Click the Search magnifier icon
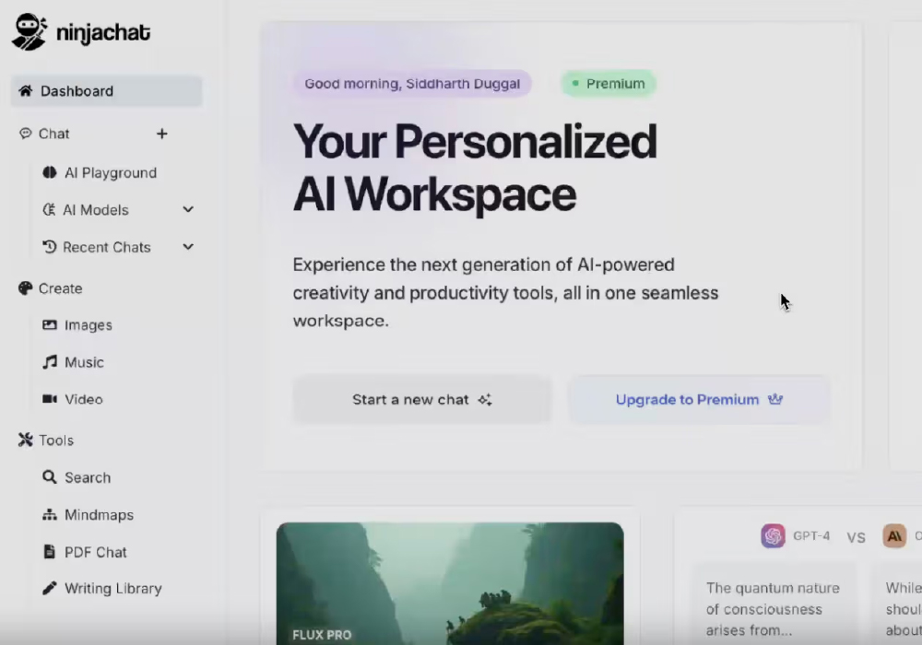Image resolution: width=922 pixels, height=645 pixels. [x=50, y=477]
